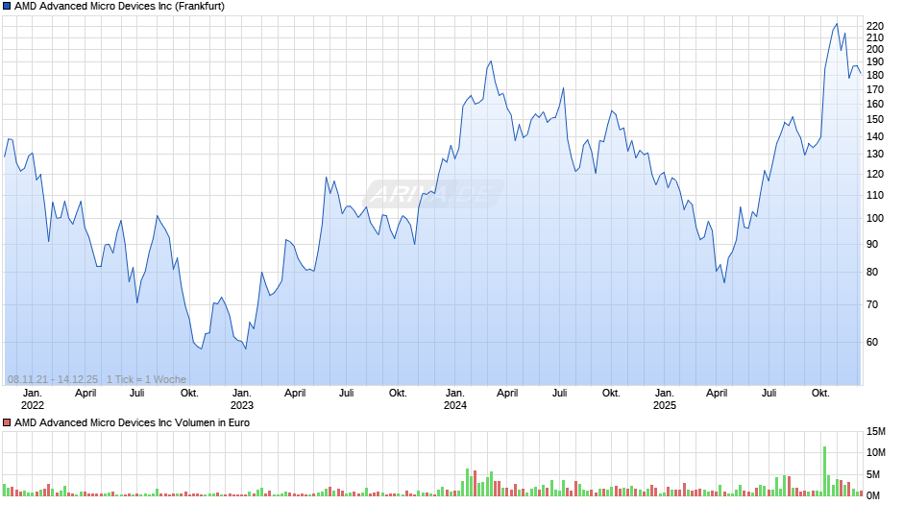Click the 130 price axis label
903x505 pixels.
point(875,154)
